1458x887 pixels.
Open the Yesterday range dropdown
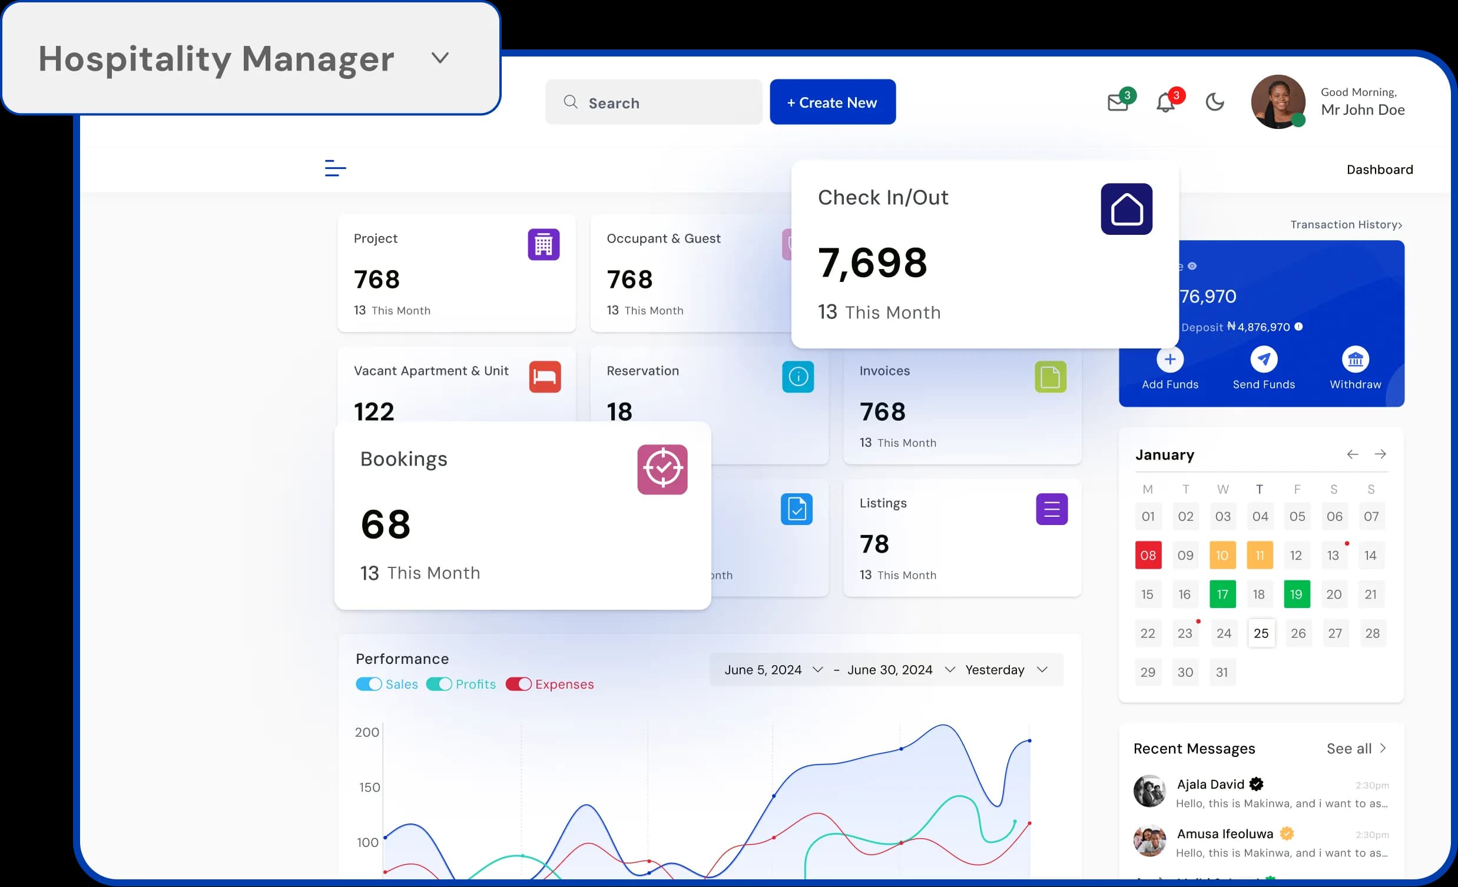pyautogui.click(x=1006, y=669)
